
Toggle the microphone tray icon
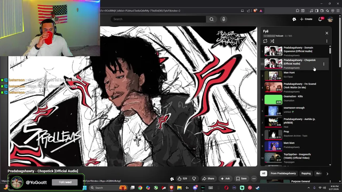pos(314,188)
